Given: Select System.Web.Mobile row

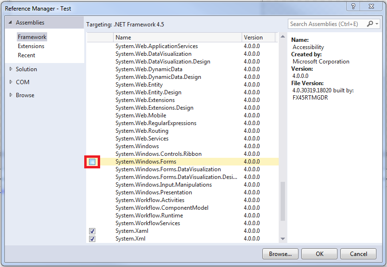Looking at the screenshot, I should tap(182, 115).
